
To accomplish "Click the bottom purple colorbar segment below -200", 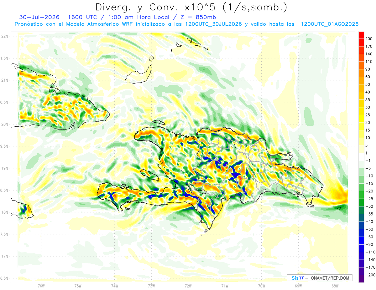I will [362, 278].
